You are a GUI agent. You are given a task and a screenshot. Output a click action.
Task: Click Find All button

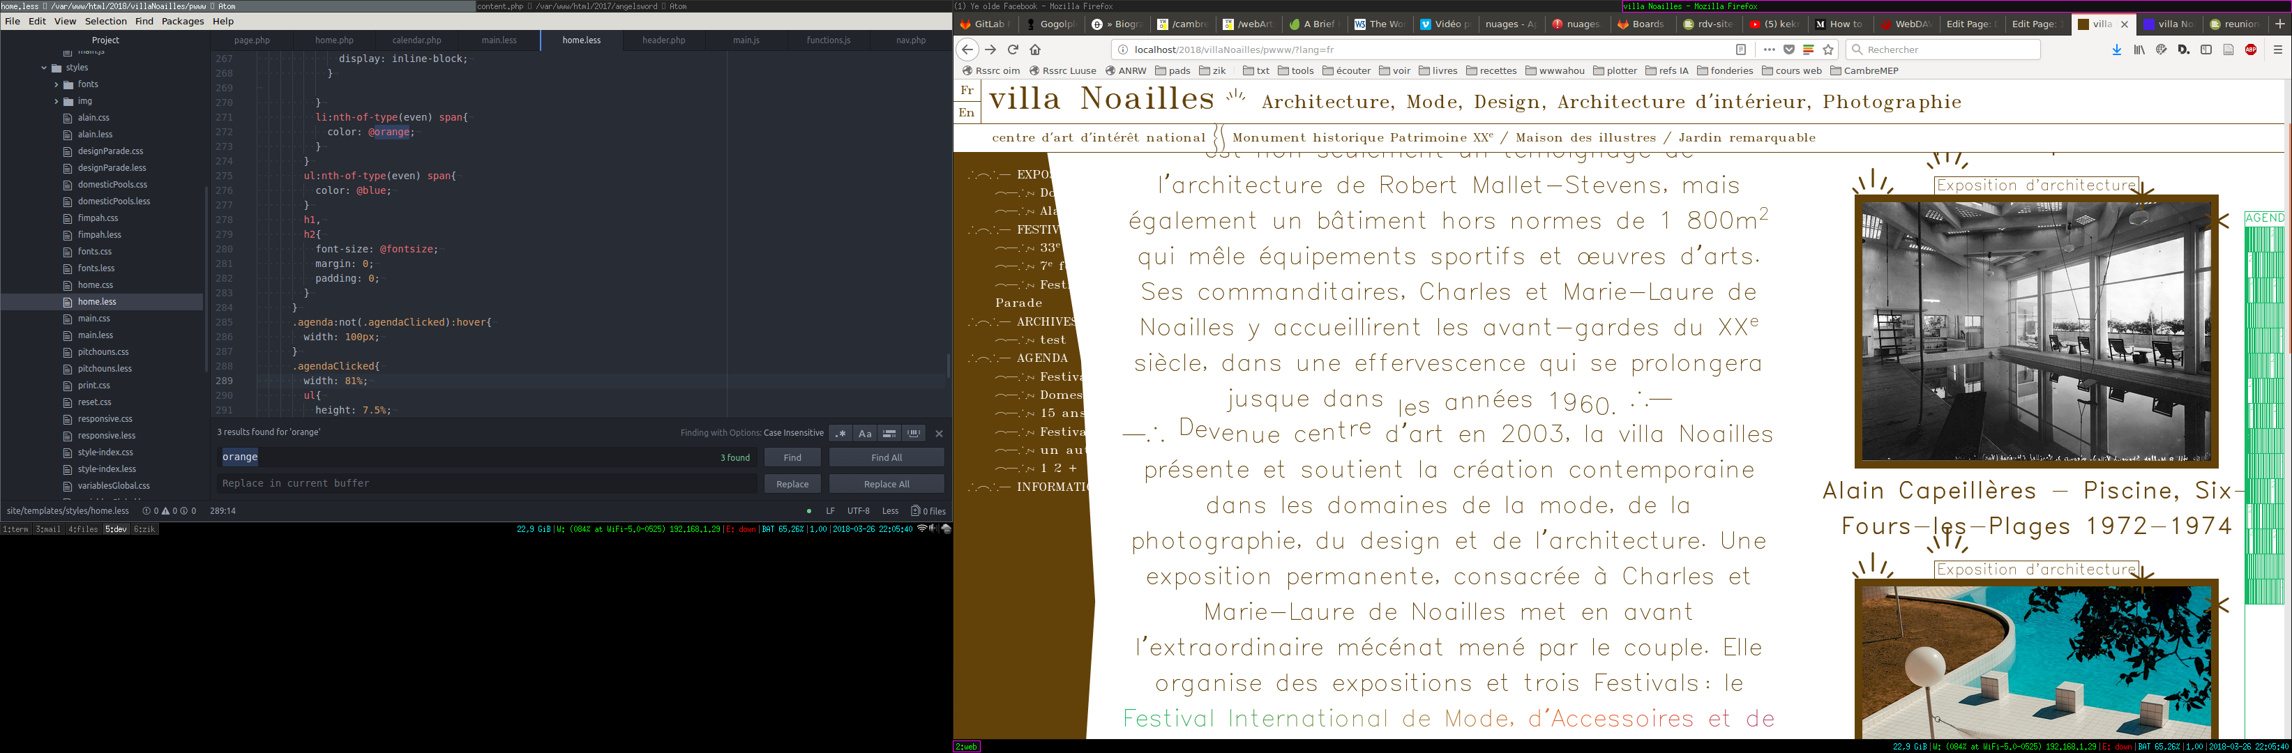click(x=887, y=458)
